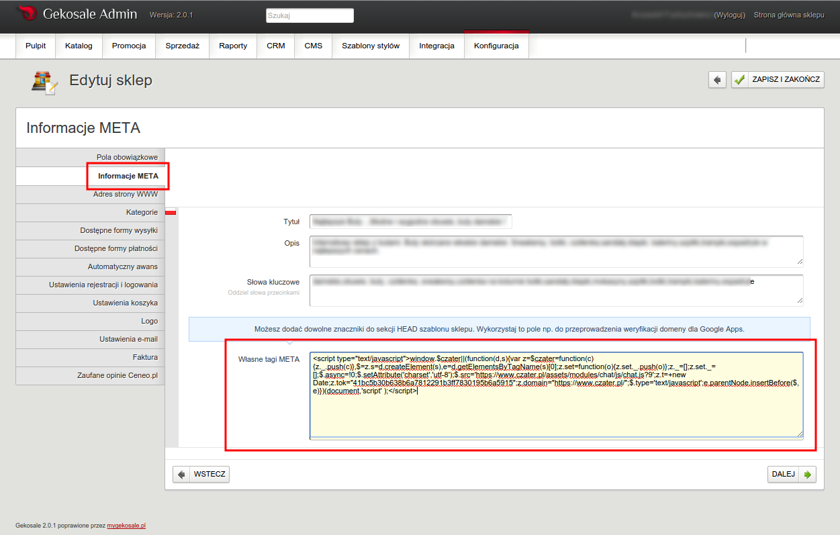Open the Katalog menu
This screenshot has height=535, width=840.
(79, 46)
